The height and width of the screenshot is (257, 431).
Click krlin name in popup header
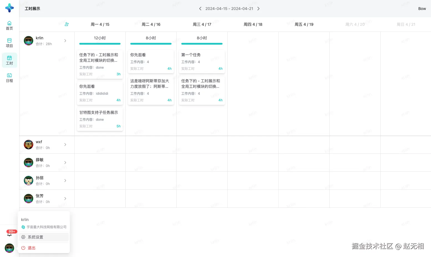[25, 220]
